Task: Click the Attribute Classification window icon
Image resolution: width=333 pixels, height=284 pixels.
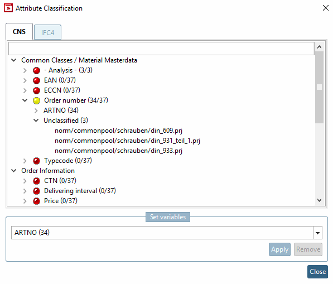Action: coord(8,8)
